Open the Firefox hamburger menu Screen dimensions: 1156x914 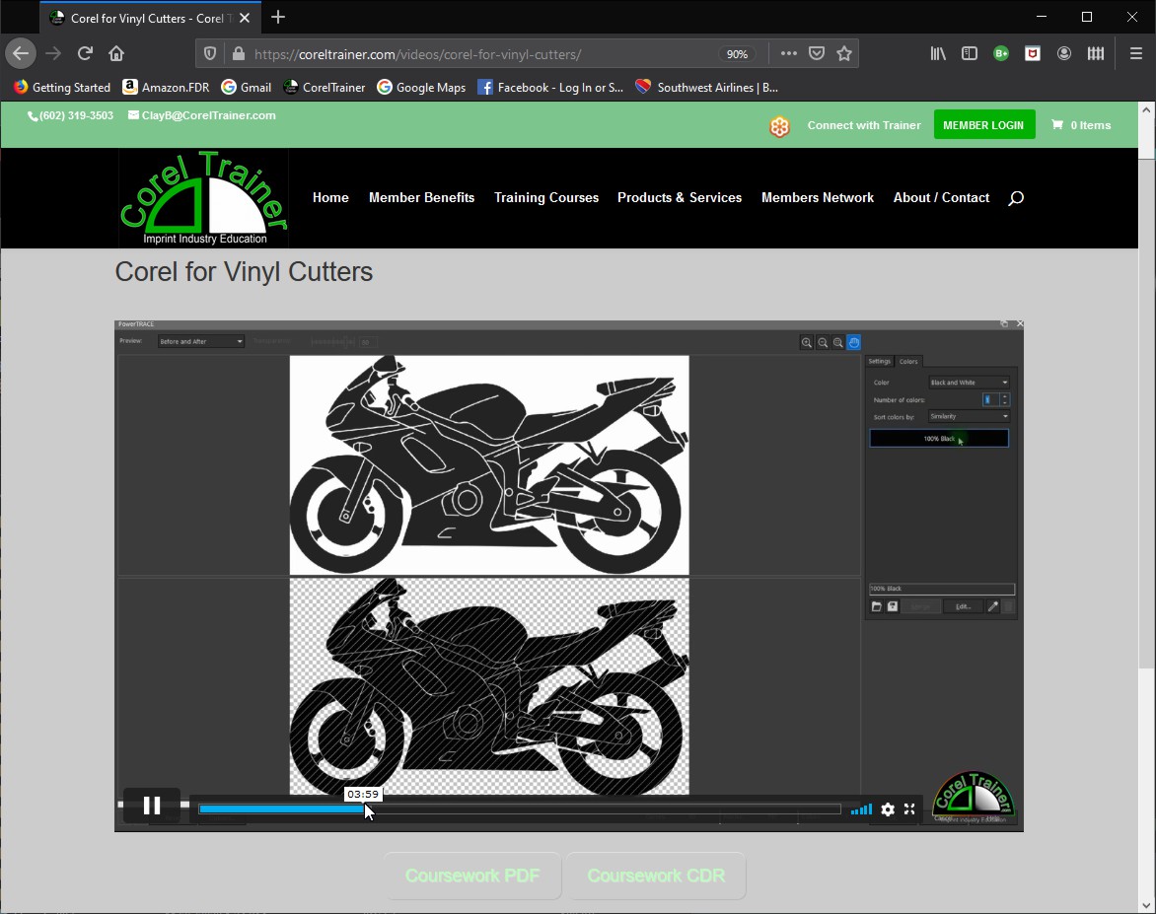coord(1136,53)
